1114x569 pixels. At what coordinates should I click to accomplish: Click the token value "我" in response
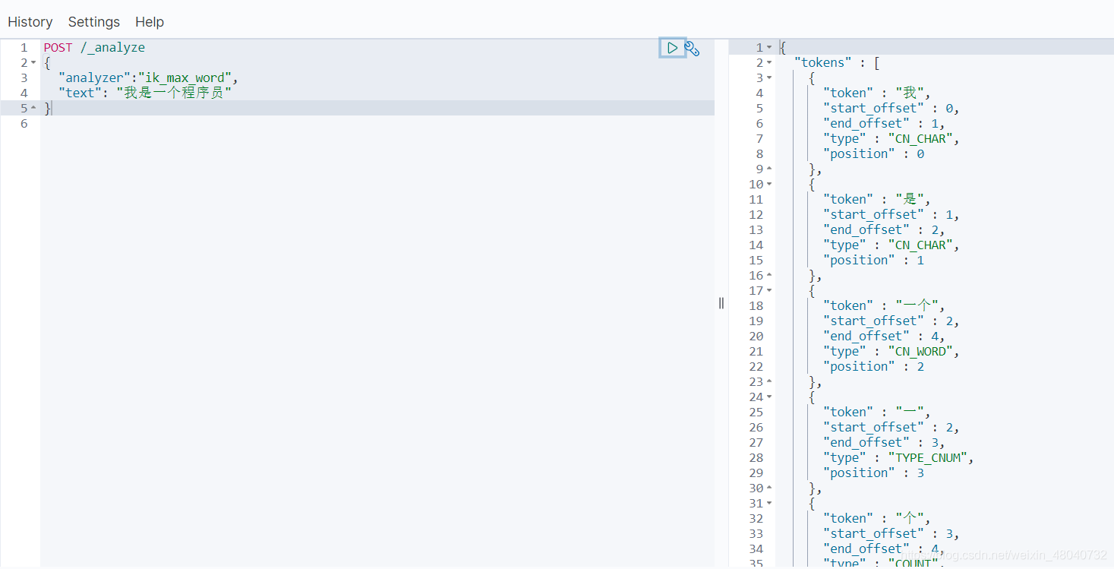click(909, 93)
